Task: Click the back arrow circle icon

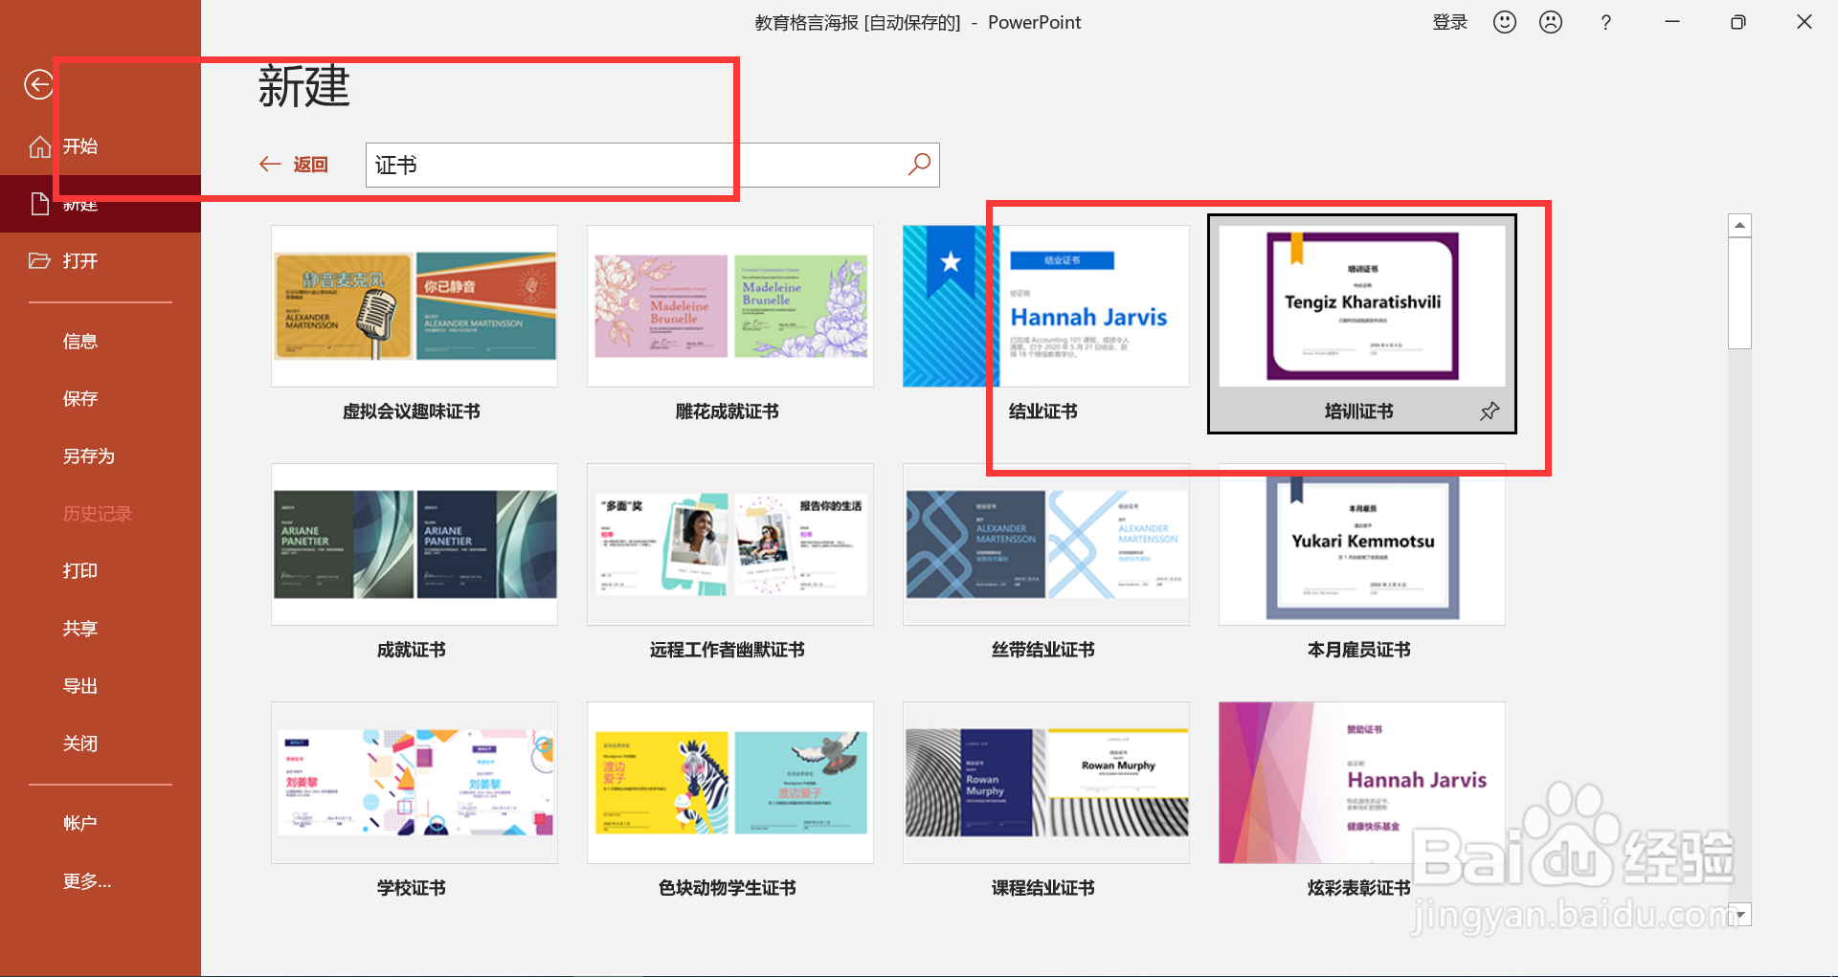Action: coord(38,85)
